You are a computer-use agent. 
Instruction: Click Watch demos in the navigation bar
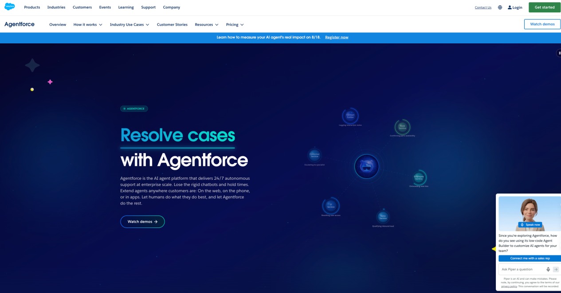coord(542,24)
